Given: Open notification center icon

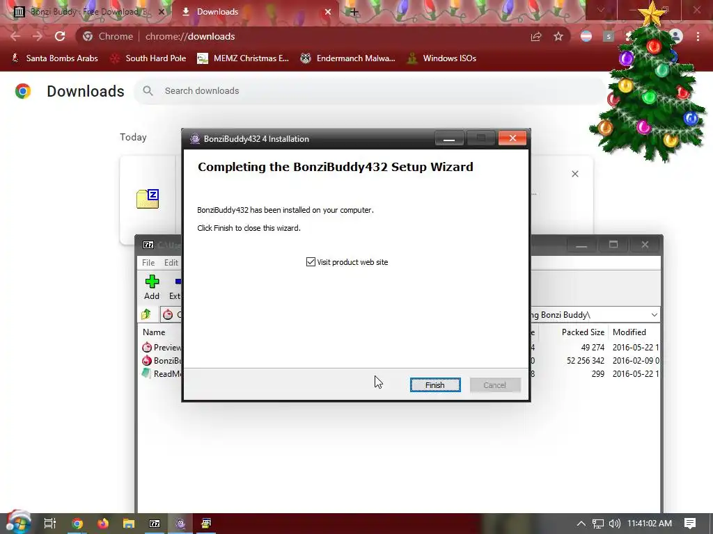Looking at the screenshot, I should [690, 524].
